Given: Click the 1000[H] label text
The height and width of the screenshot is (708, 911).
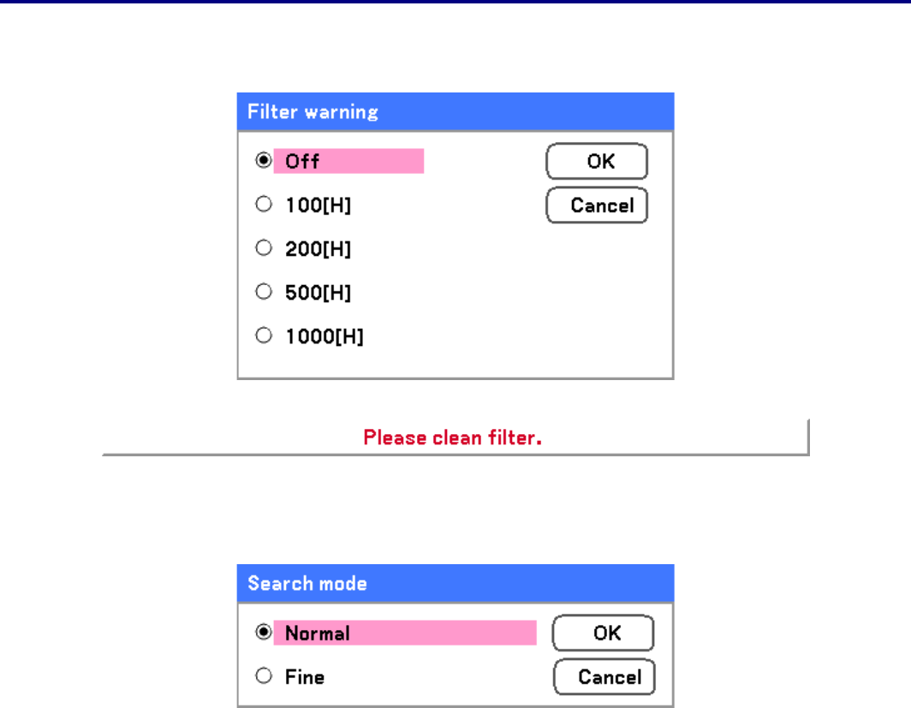Looking at the screenshot, I should (324, 336).
